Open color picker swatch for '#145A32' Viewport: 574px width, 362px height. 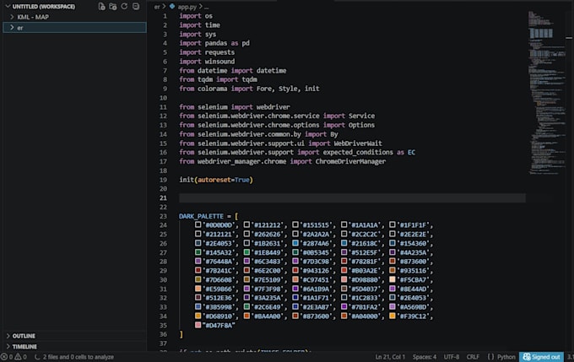[198, 251]
